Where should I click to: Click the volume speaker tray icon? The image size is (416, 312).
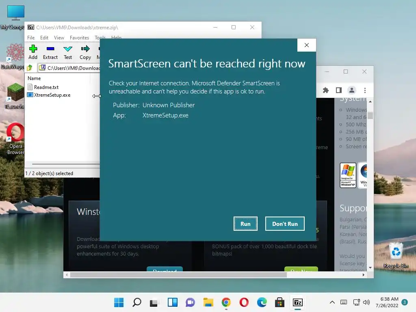tap(366, 302)
